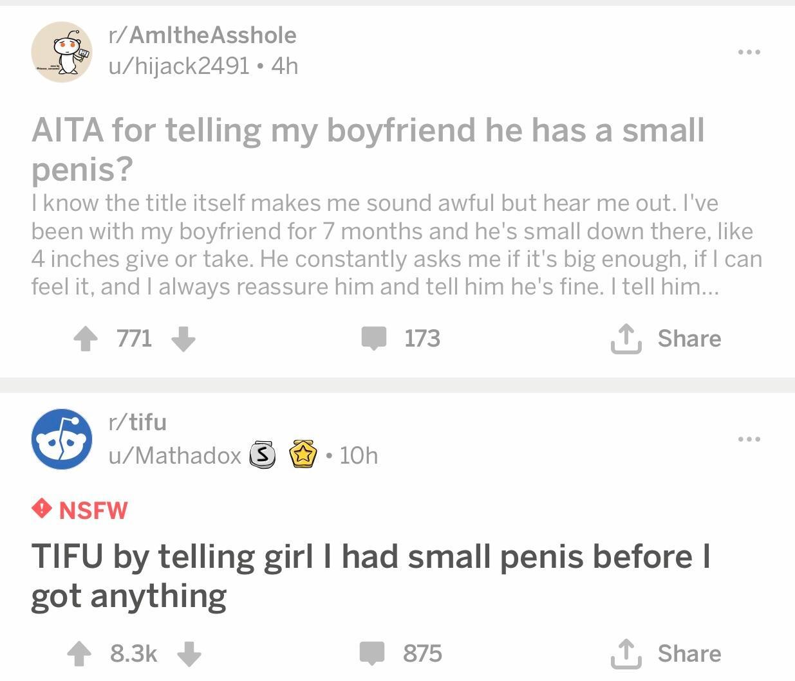Click the silver award badge icon
795x681 pixels.
[262, 455]
